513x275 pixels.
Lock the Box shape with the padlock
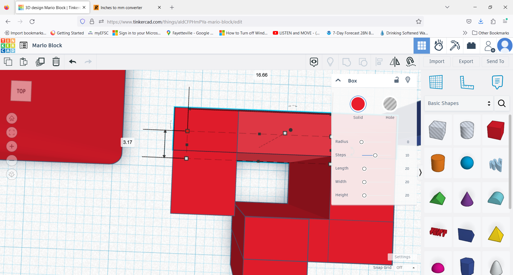397,80
